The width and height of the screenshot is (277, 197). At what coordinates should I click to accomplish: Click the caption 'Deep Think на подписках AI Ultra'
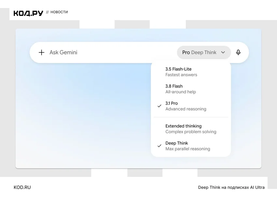231,188
